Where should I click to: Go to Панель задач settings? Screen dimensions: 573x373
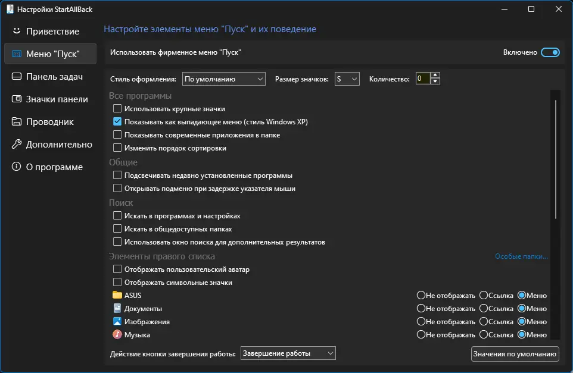pos(51,76)
